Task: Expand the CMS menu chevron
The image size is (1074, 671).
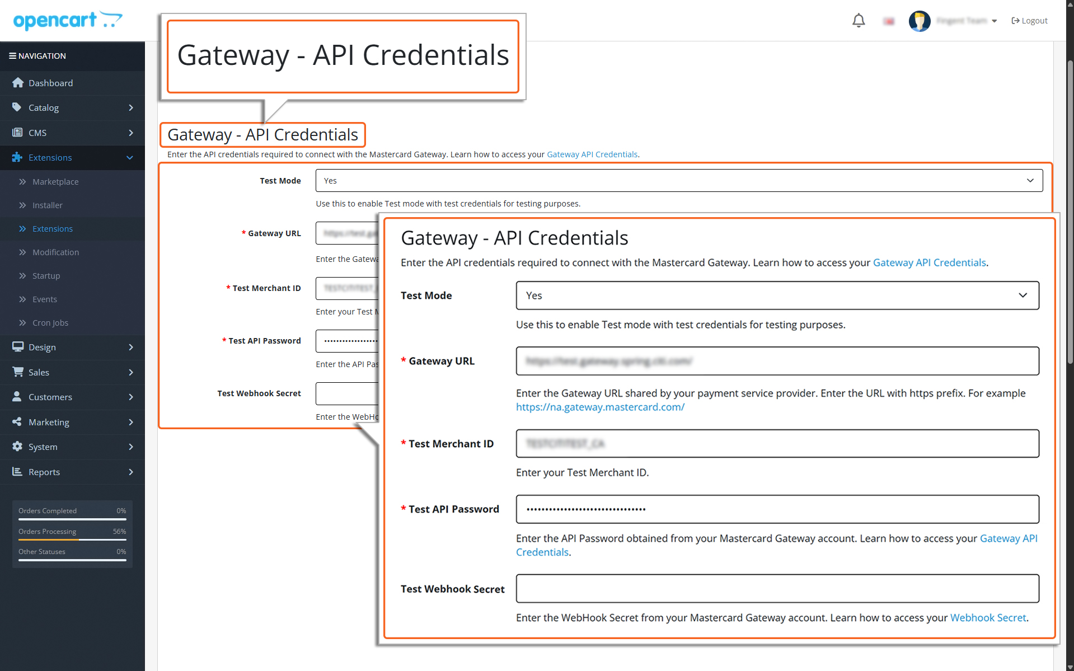Action: click(x=131, y=133)
